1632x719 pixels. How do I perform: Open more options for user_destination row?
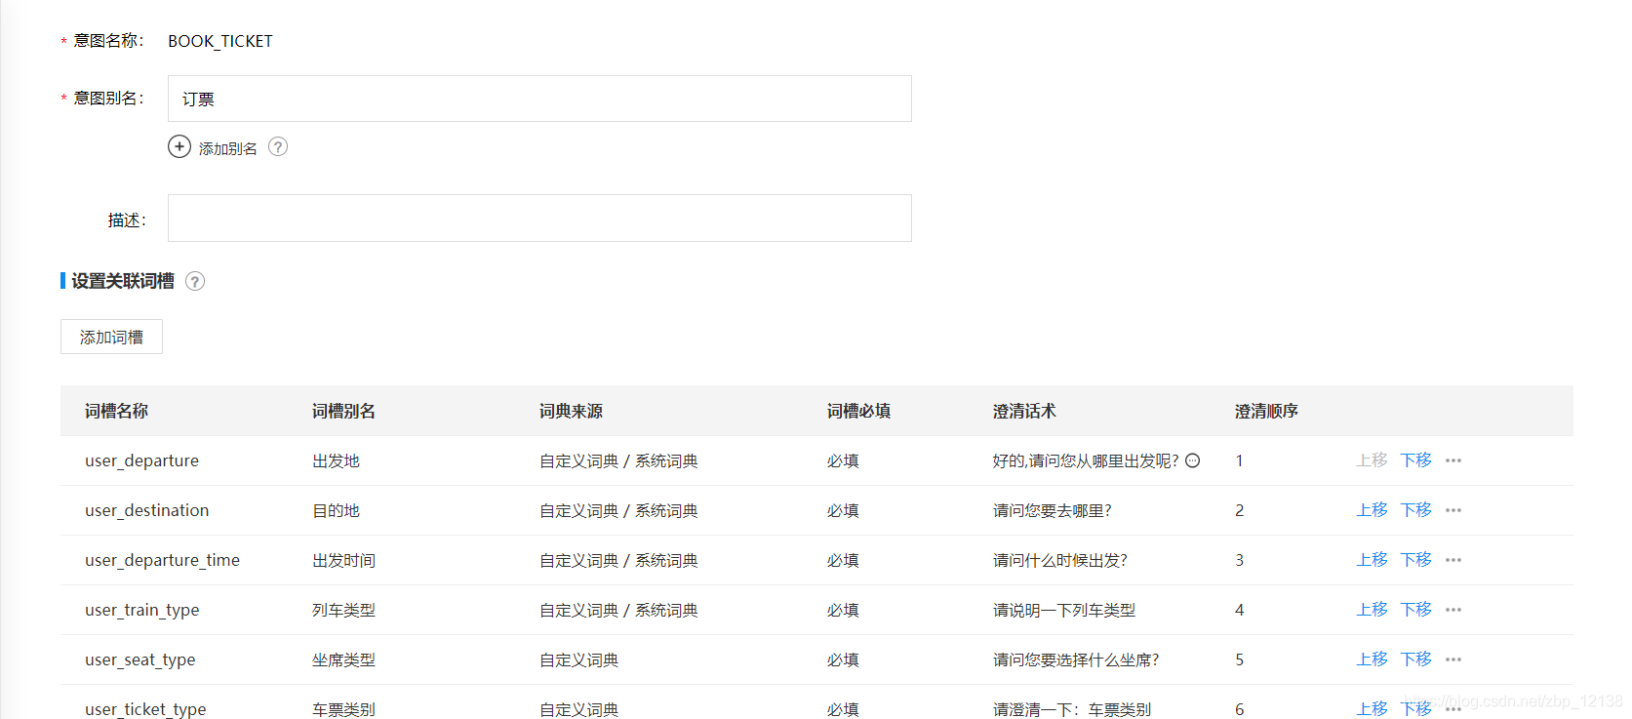tap(1453, 510)
